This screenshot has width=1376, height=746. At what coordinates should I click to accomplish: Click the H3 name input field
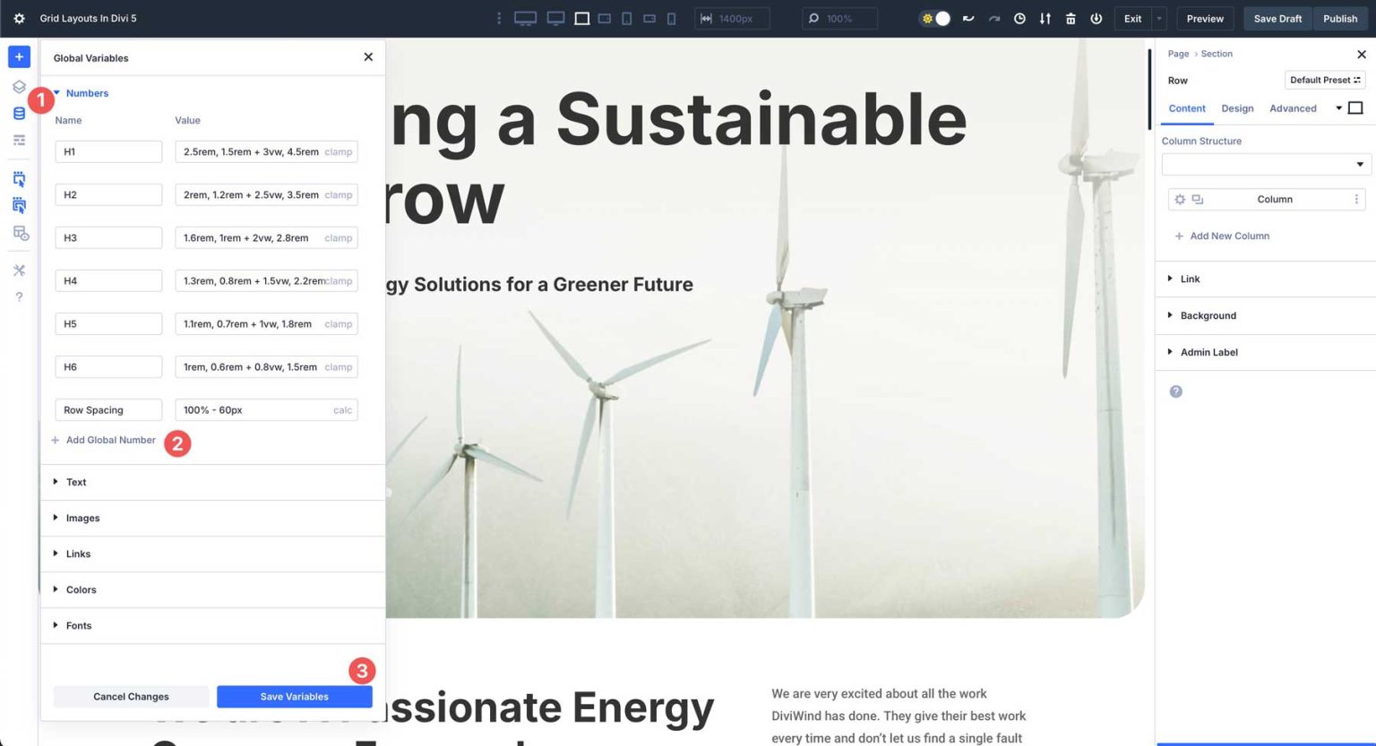[x=107, y=237]
